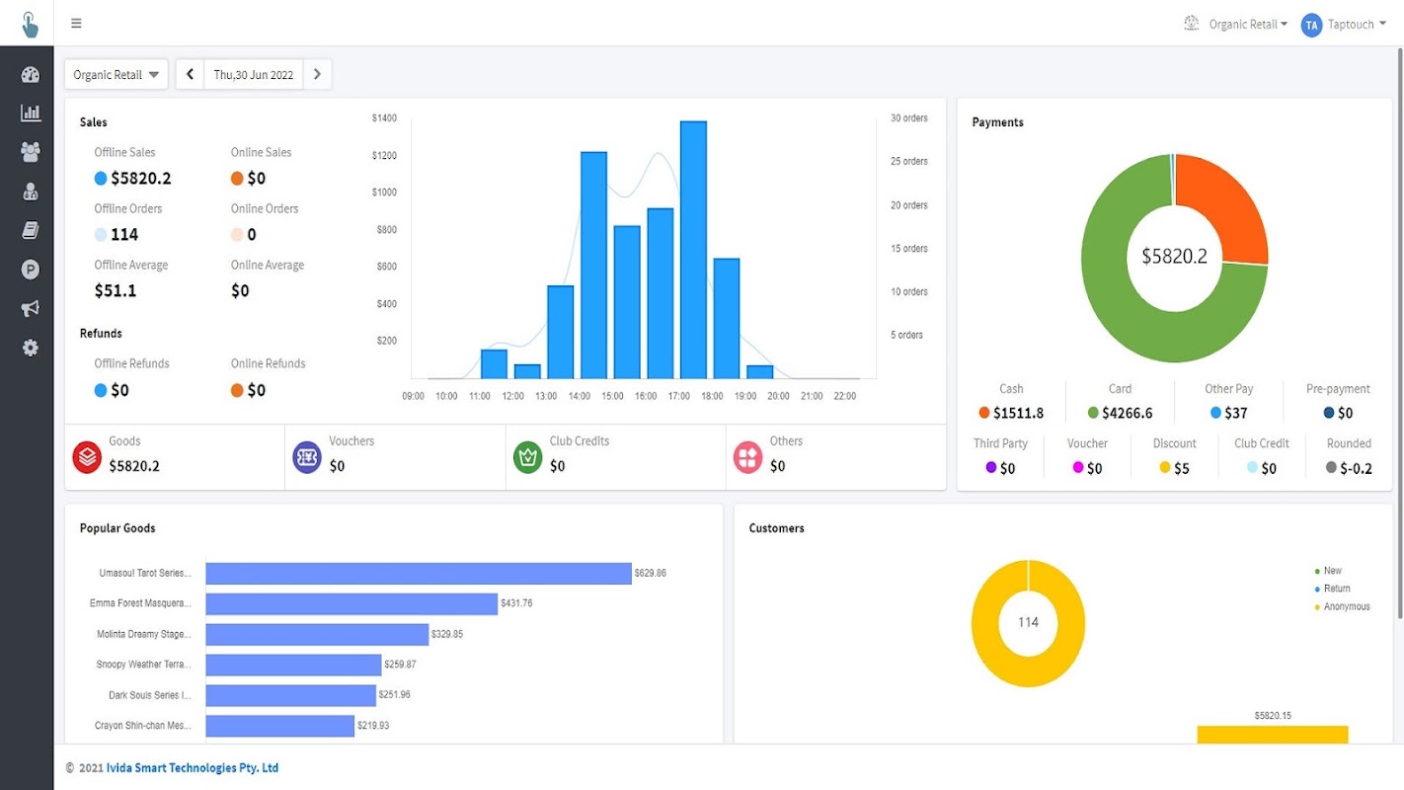Viewport: 1404px width, 790px height.
Task: Toggle the New legend item in Customers chart
Action: pos(1332,571)
